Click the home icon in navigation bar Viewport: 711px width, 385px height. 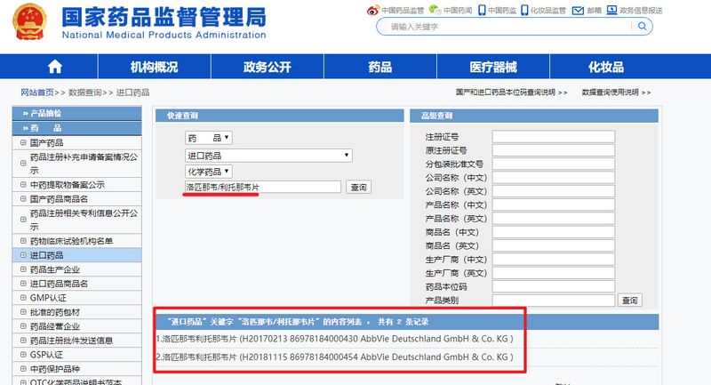[54, 67]
